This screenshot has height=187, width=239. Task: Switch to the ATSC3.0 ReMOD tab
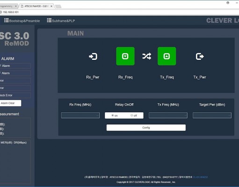[36, 6]
